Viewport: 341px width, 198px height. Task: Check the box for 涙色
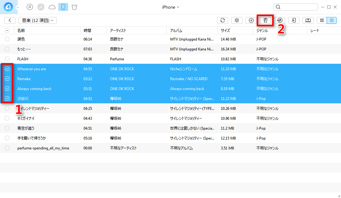point(7,39)
